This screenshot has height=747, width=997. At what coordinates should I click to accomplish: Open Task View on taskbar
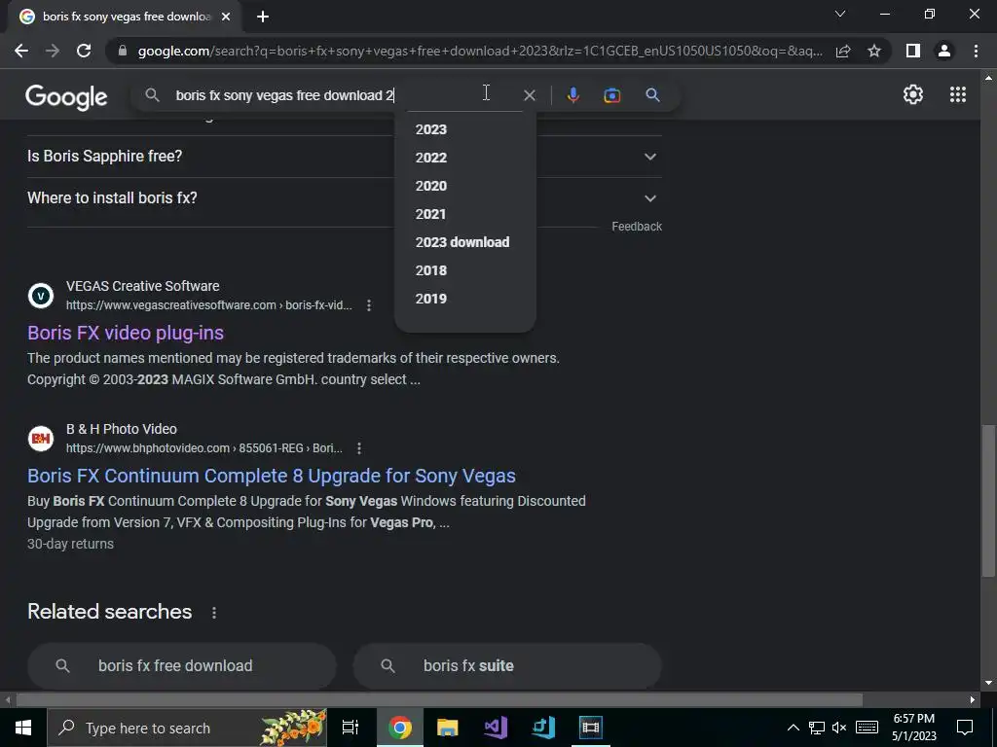351,728
